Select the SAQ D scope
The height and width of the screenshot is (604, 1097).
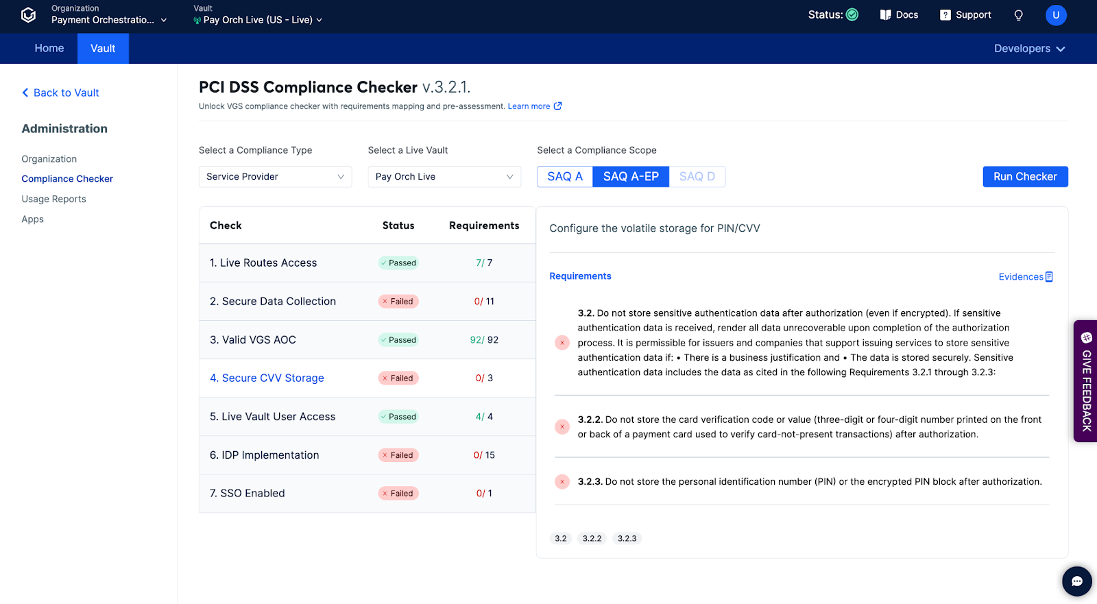[697, 177]
